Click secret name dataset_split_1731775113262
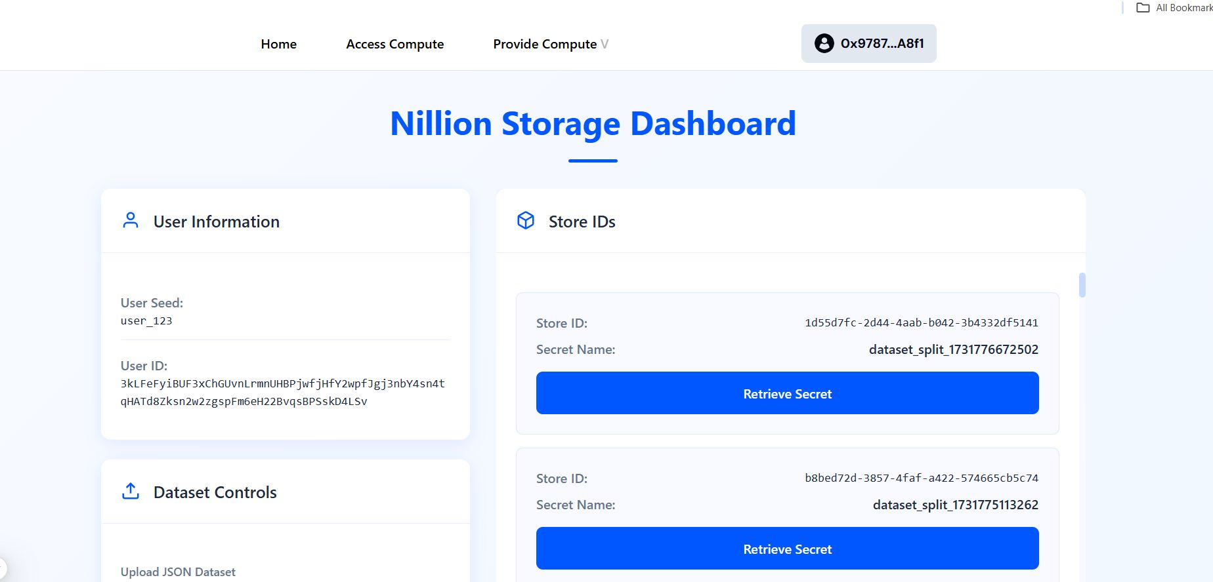 point(956,505)
